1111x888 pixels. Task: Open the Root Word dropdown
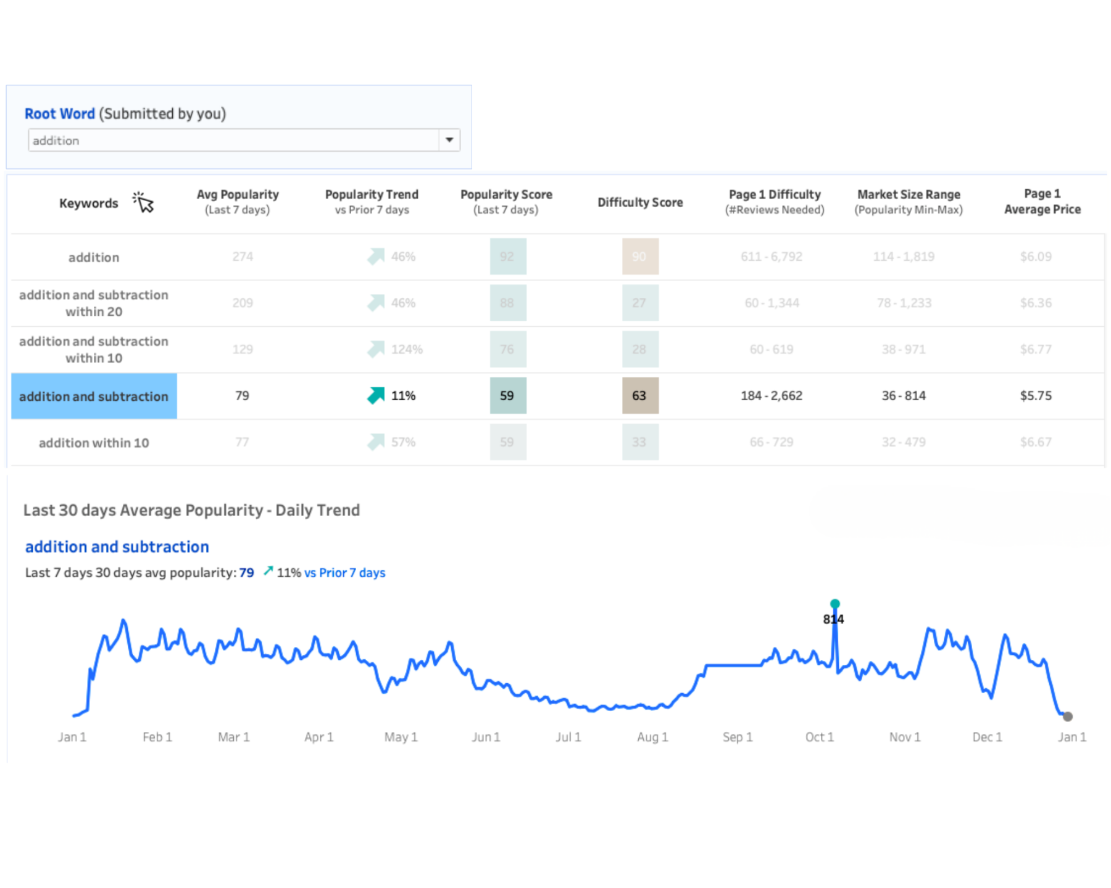tap(449, 140)
